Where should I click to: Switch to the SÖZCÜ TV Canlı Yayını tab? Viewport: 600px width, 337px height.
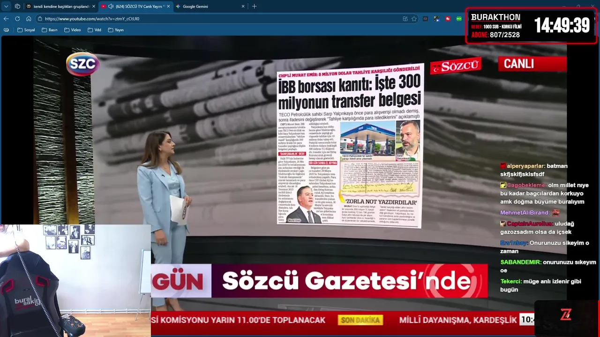(136, 7)
